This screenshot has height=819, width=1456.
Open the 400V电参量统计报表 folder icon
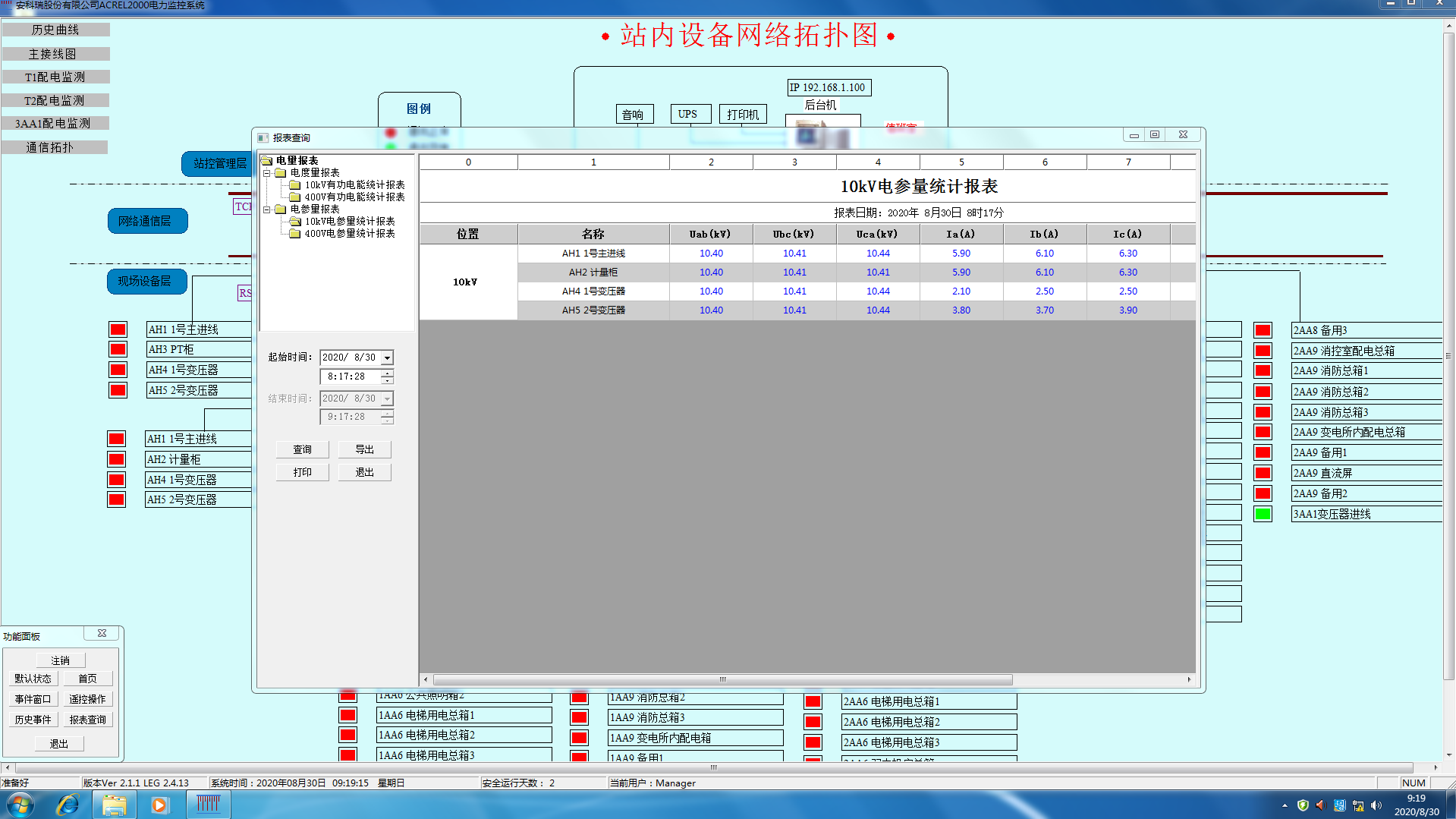click(x=295, y=234)
